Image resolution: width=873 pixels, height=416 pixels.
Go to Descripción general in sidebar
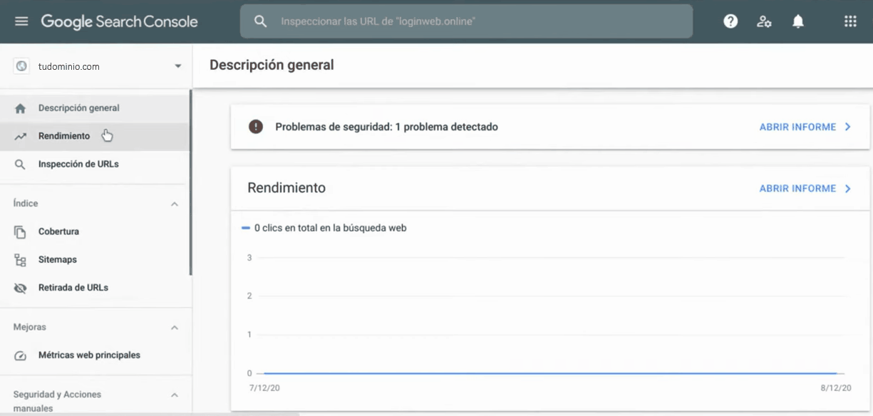[95, 108]
